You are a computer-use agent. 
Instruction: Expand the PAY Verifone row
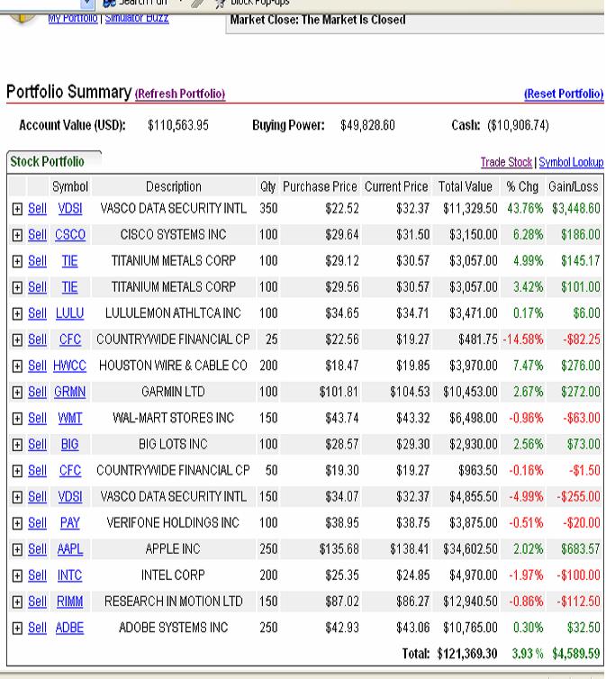[x=17, y=523]
